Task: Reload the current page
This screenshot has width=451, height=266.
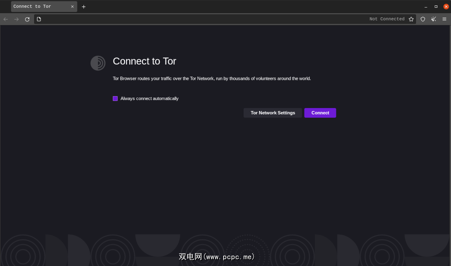Action: [27, 19]
